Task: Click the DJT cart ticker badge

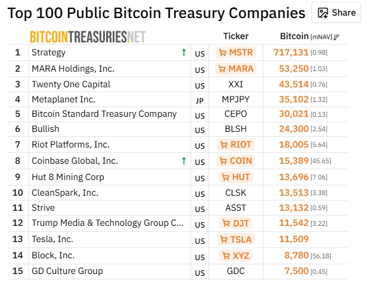Action: pos(236,223)
